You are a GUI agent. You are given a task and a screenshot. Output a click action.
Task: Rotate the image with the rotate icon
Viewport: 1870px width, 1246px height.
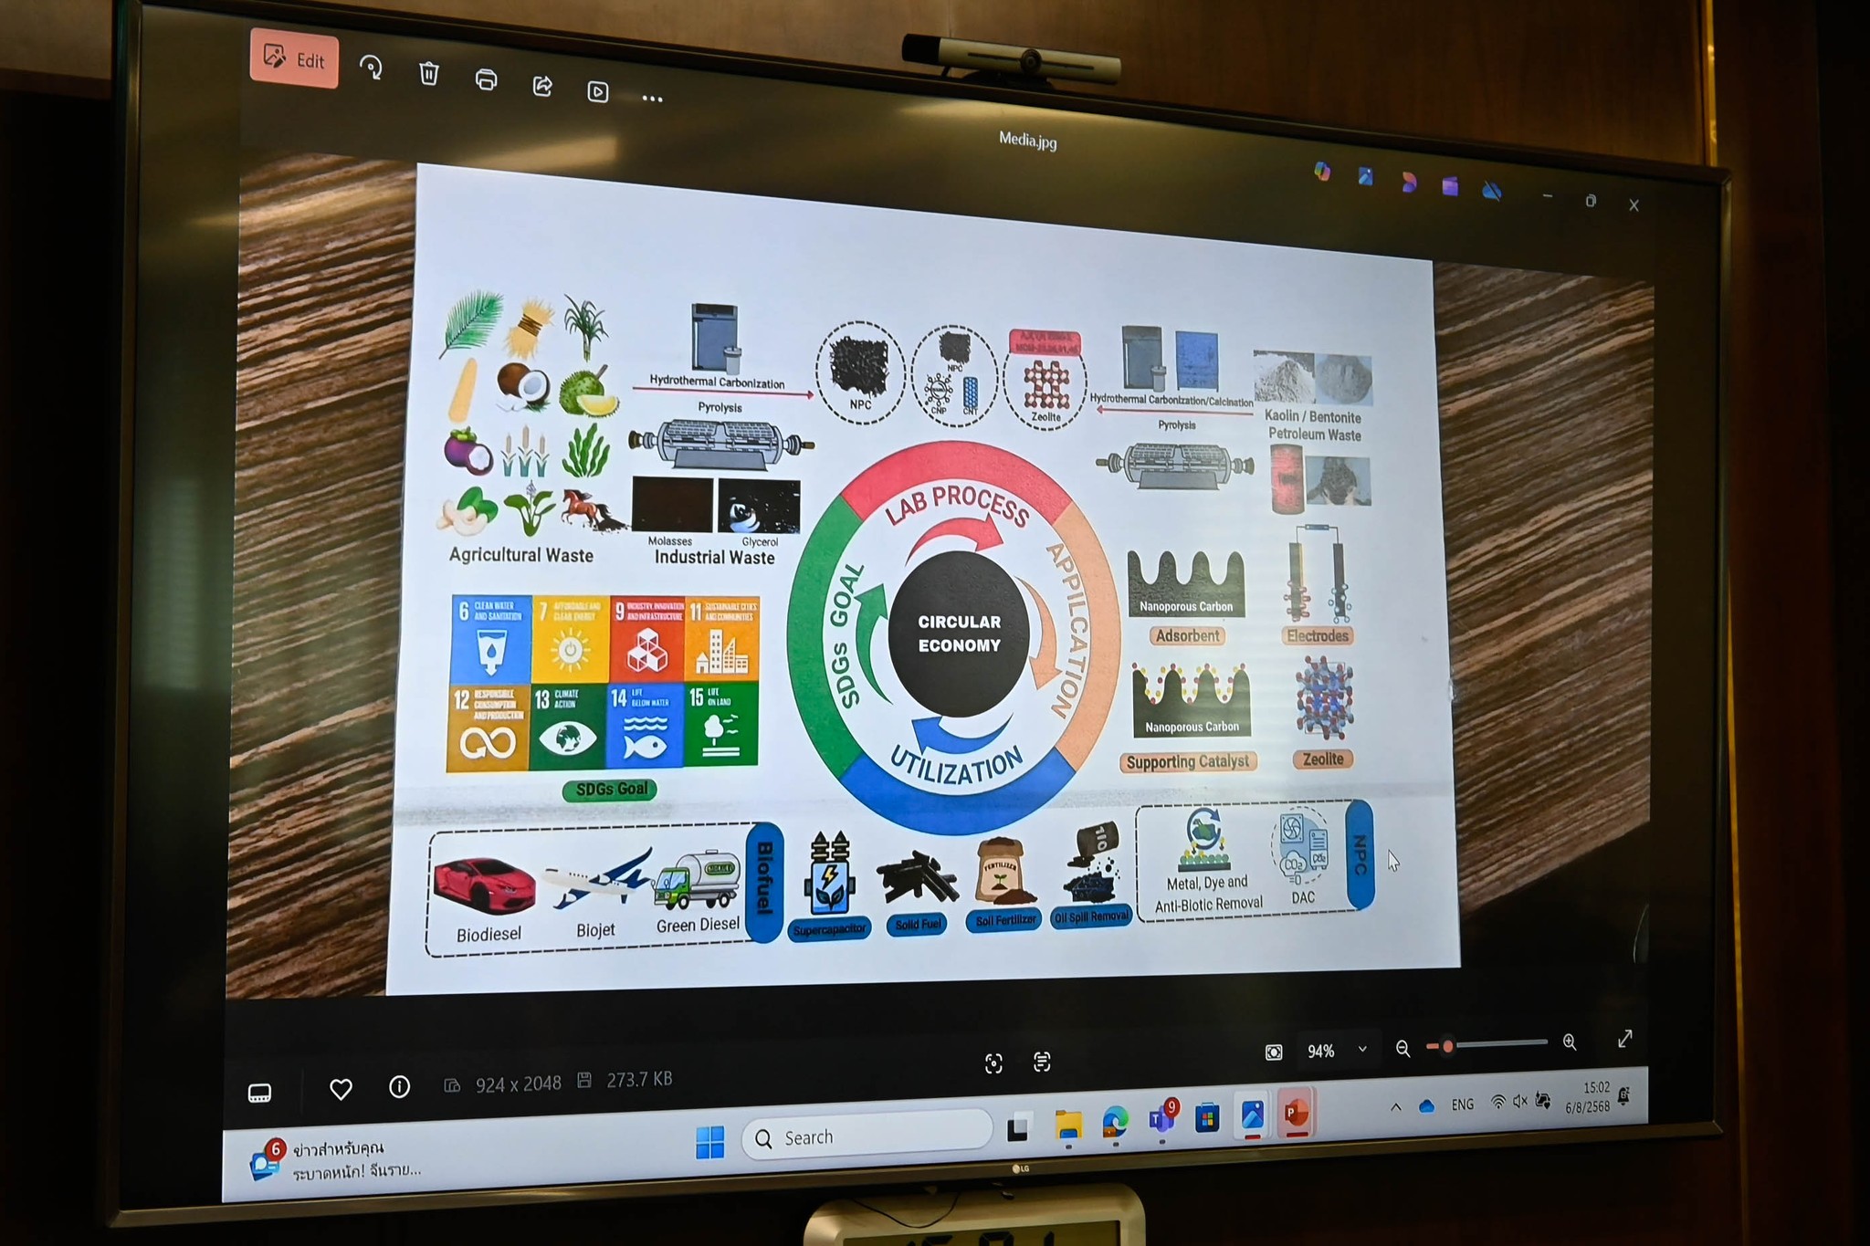click(371, 68)
